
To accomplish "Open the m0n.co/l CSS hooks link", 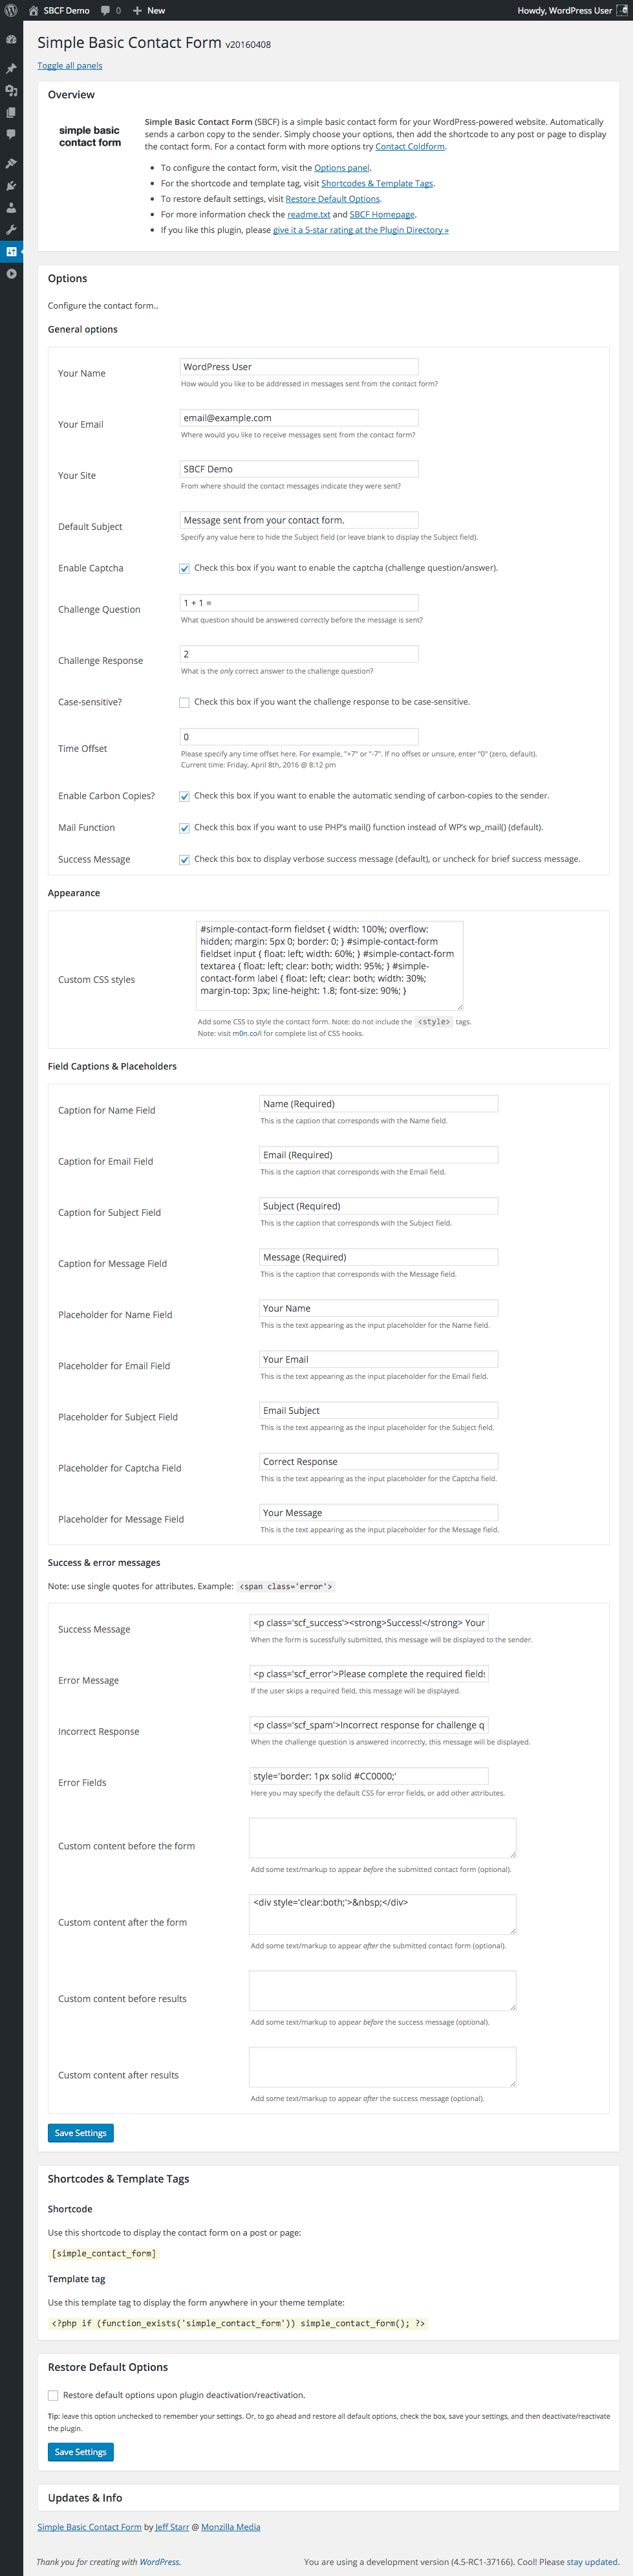I will click(247, 1034).
